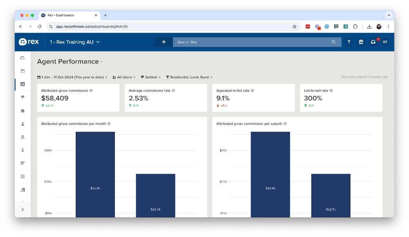This screenshot has width=409, height=237.
Task: Click the sign-post listings icon in sidebar
Action: coord(22,97)
